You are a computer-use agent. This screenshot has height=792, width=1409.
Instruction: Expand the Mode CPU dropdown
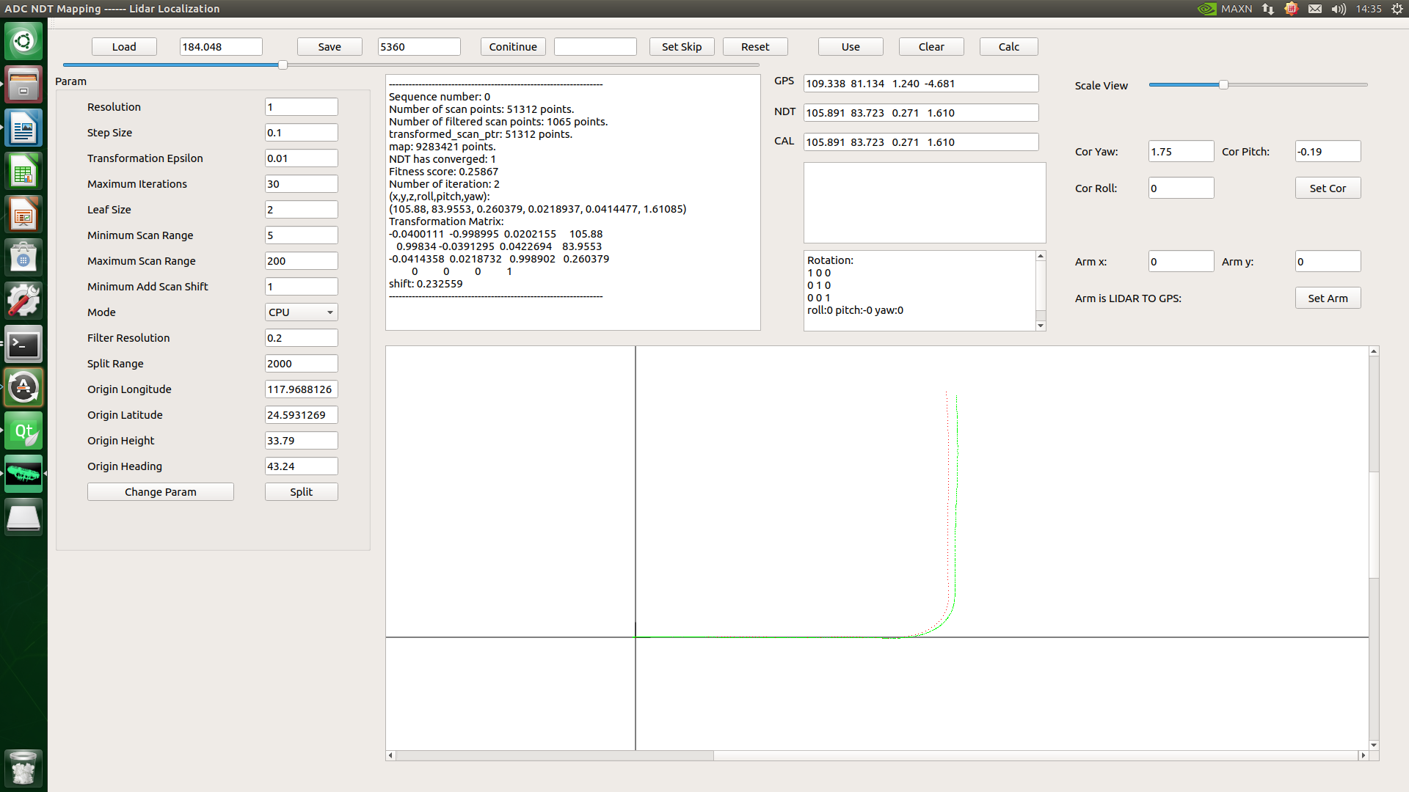click(301, 312)
